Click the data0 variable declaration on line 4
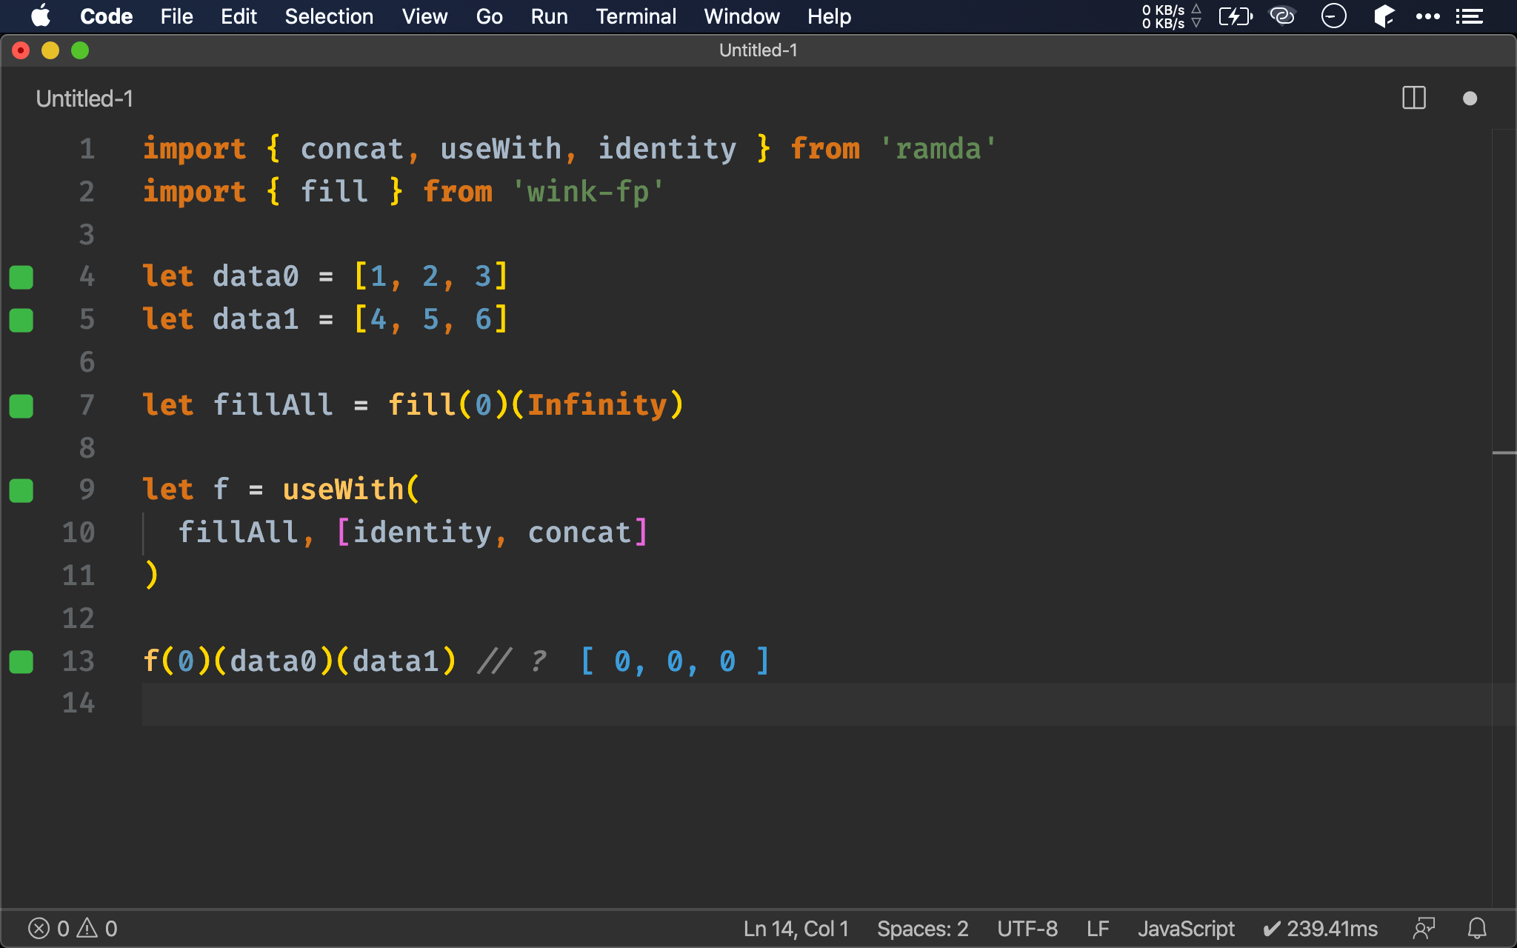This screenshot has height=948, width=1517. click(256, 276)
